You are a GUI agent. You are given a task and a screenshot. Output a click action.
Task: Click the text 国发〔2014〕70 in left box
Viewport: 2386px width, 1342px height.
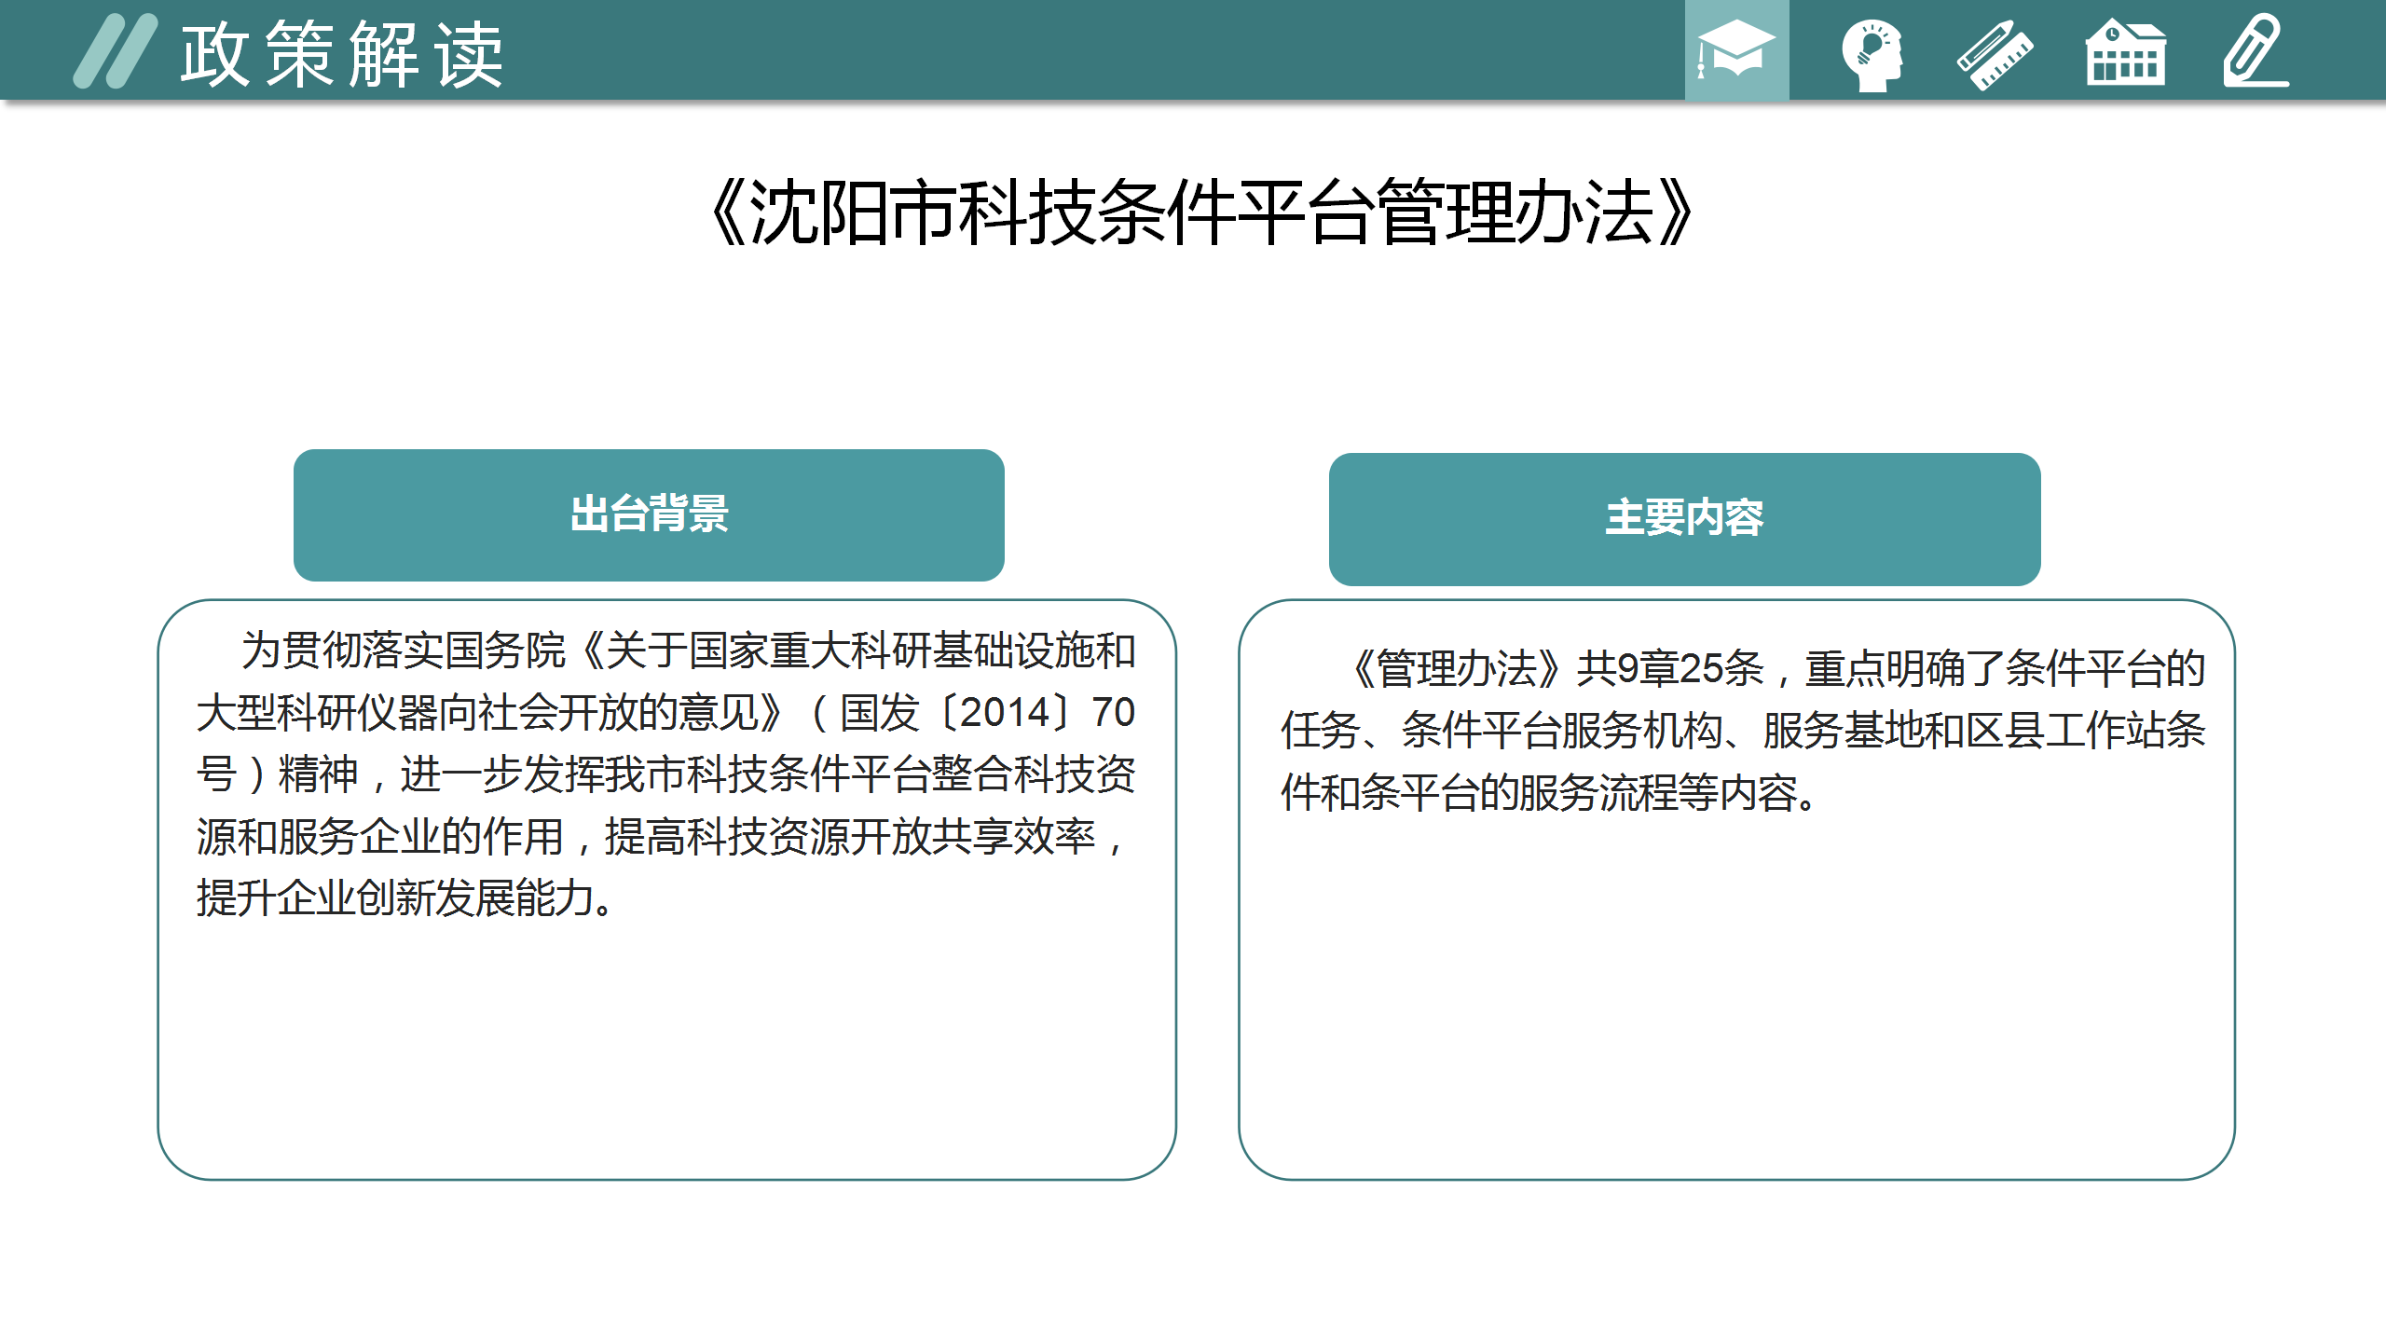point(986,713)
